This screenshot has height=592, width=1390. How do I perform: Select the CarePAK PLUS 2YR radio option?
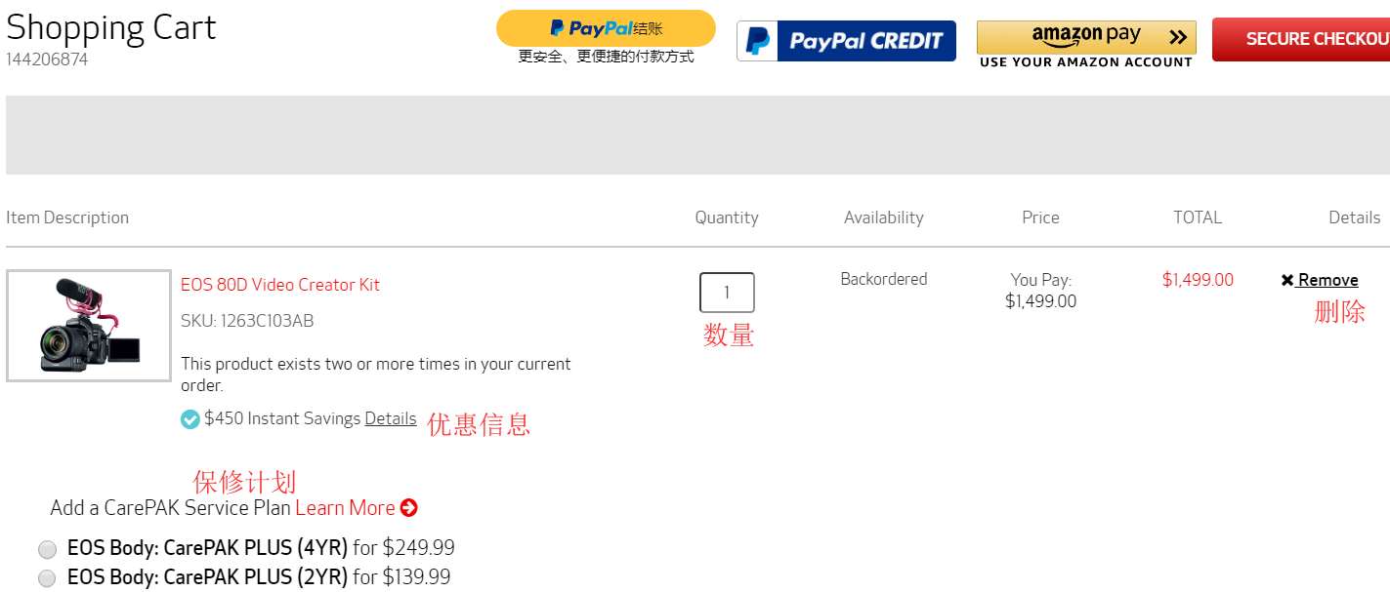click(47, 578)
